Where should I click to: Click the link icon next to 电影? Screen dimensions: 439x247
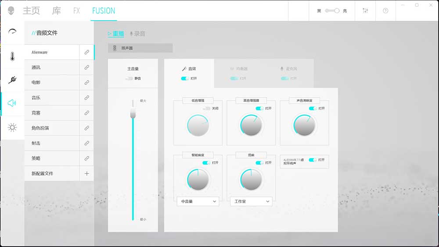click(x=87, y=83)
